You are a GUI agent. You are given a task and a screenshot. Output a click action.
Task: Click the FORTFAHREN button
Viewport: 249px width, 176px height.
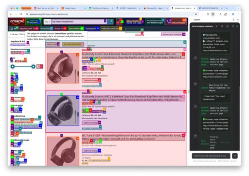pos(52,45)
